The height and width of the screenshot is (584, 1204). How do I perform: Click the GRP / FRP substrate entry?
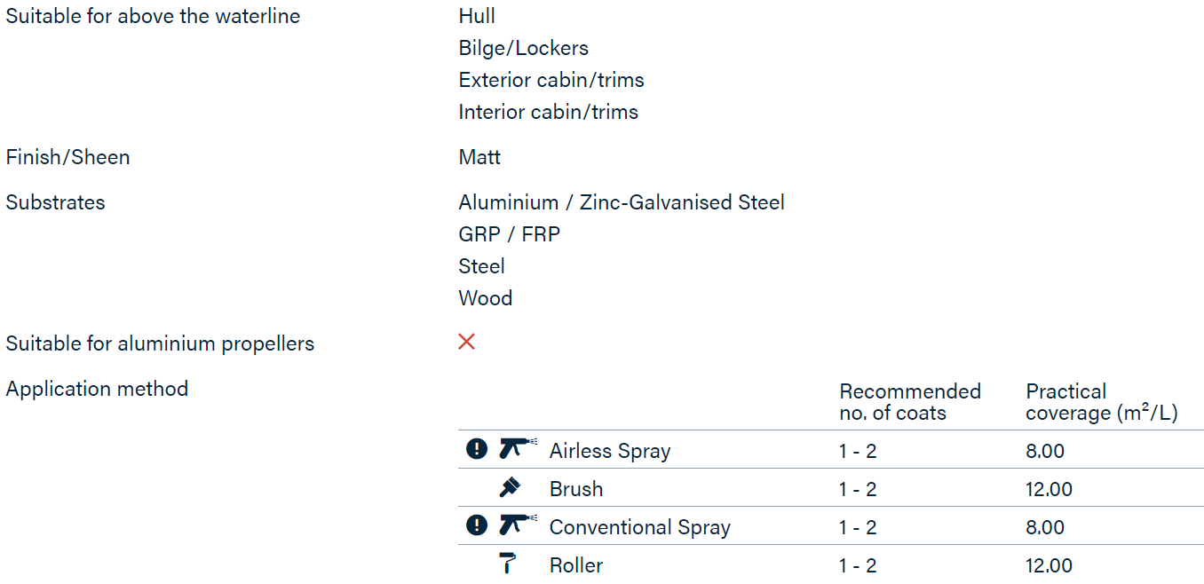(x=510, y=234)
